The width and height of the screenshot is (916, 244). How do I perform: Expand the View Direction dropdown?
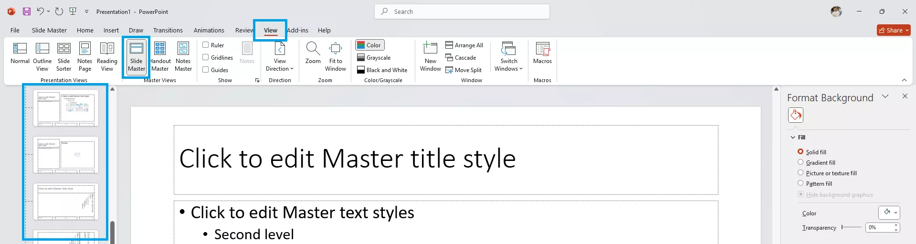pyautogui.click(x=280, y=56)
